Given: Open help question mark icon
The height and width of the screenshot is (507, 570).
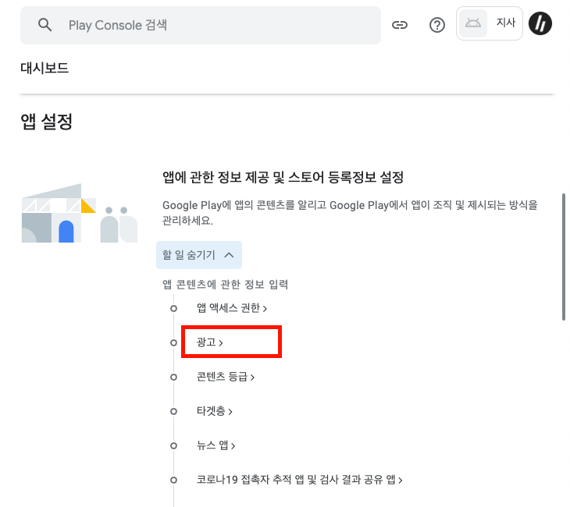Looking at the screenshot, I should pos(437,25).
